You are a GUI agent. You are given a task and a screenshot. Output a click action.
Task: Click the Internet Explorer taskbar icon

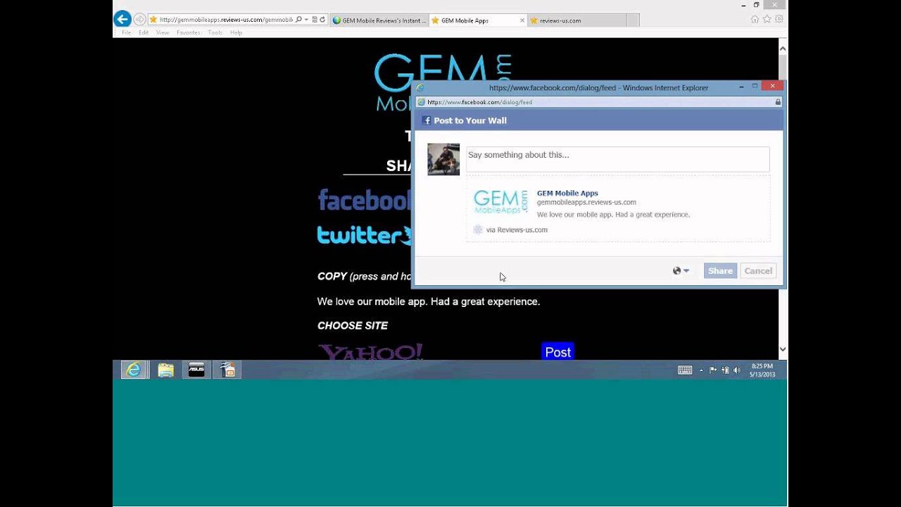(x=134, y=370)
